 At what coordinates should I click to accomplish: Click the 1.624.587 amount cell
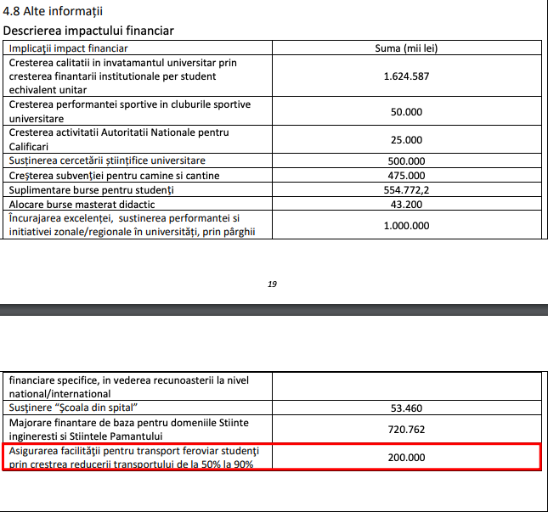point(406,76)
